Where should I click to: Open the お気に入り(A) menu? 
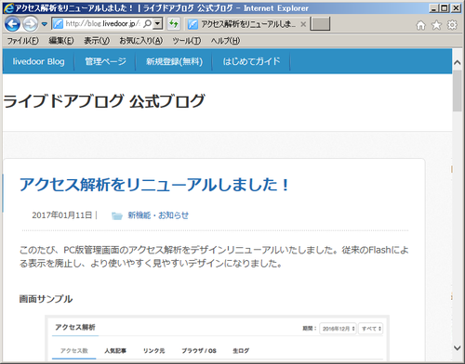(141, 41)
